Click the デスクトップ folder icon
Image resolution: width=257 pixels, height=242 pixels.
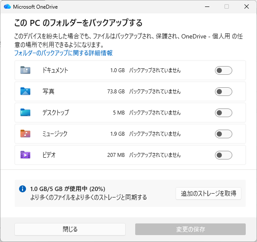[25, 112]
